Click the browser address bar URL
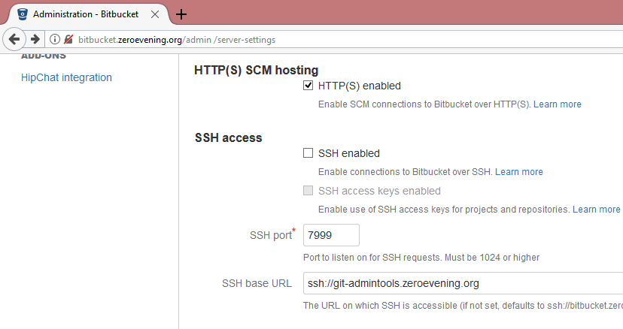 tap(181, 39)
